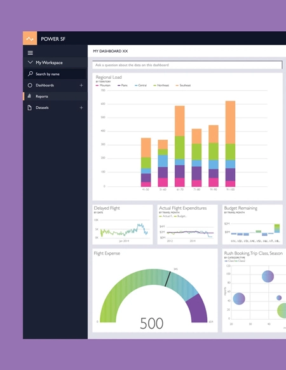Toggle the Southeast legend entry
Image resolution: width=286 pixels, height=370 pixels.
183,85
